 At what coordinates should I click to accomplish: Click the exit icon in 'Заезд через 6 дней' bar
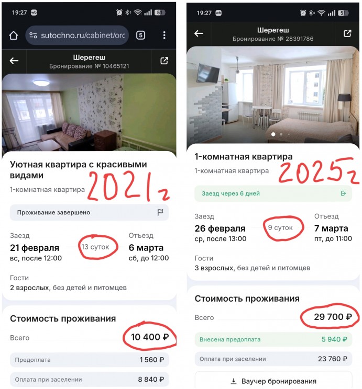(x=343, y=193)
